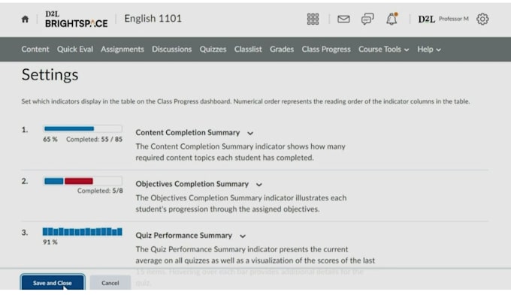Open the Professor M profile menu

(x=443, y=20)
